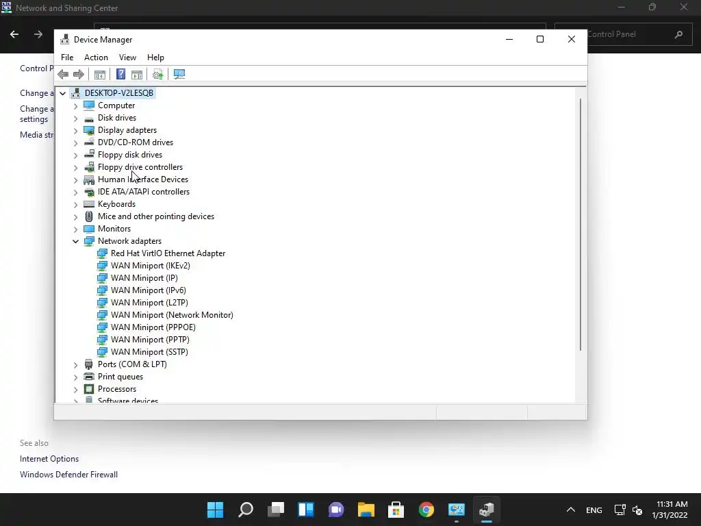
Task: Open taskbar Search icon
Action: tap(246, 510)
